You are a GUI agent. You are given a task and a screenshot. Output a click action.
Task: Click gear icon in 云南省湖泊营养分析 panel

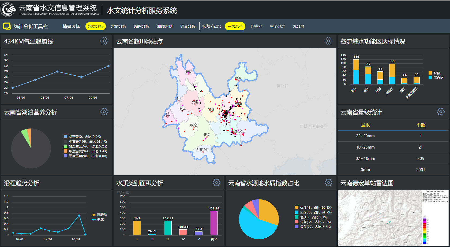[104, 112]
